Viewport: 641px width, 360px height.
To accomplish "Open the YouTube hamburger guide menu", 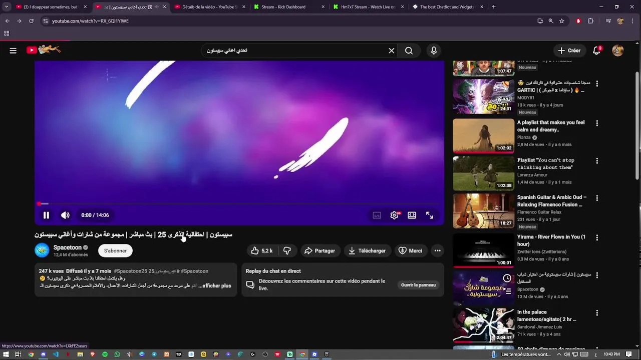I will click(13, 50).
